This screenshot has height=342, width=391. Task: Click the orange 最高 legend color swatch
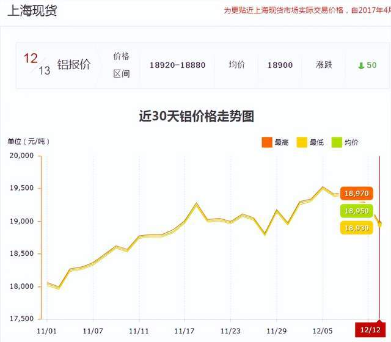[x=267, y=142]
